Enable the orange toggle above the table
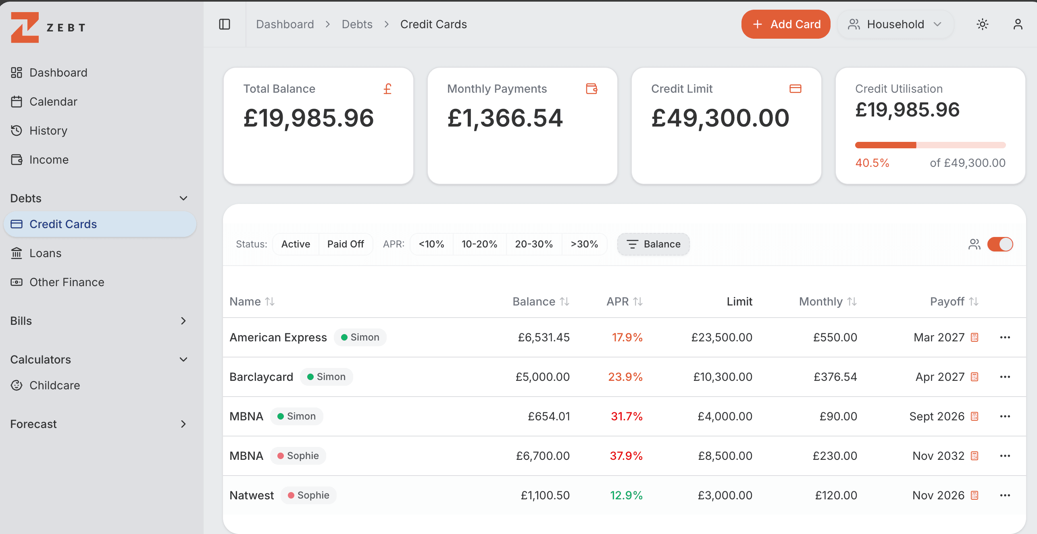1037x534 pixels. pos(1000,244)
